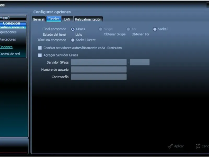Click the GPass server port field

[140, 62]
